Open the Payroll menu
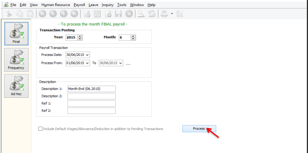The width and height of the screenshot is (308, 153). click(x=79, y=5)
